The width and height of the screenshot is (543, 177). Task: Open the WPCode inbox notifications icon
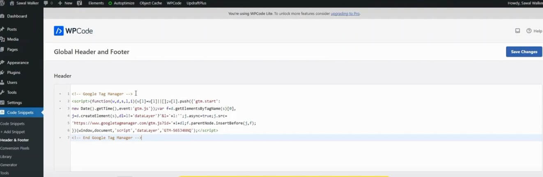click(x=518, y=31)
